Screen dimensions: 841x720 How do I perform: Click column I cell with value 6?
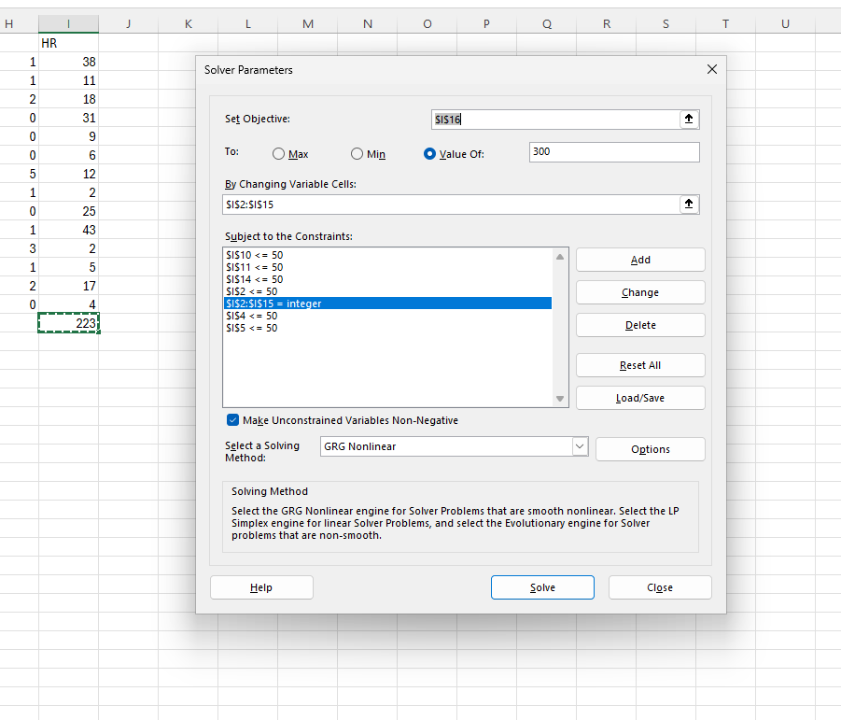tap(68, 155)
